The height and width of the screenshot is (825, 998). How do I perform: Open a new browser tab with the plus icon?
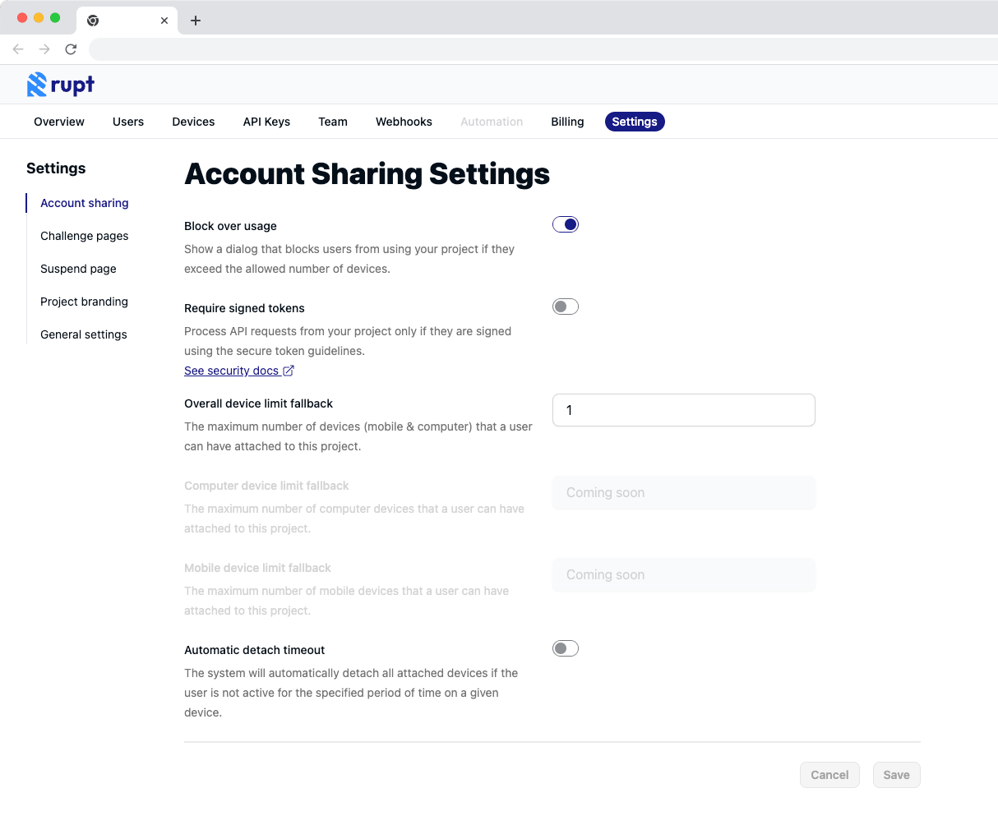coord(195,21)
